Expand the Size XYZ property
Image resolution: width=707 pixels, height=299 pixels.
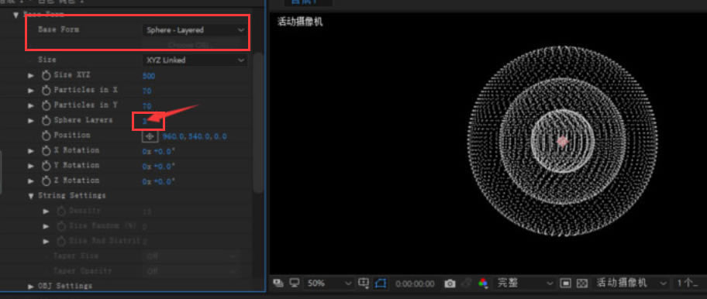click(31, 75)
